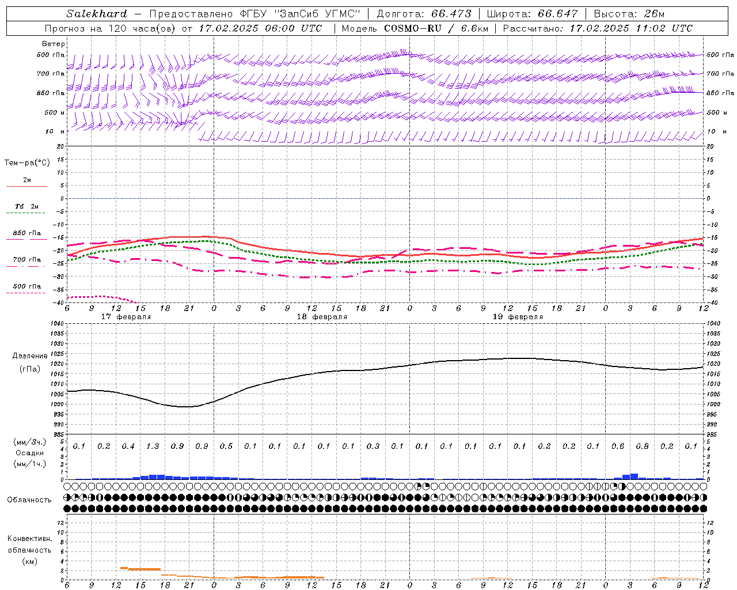Select the Тем-ра(°C) temperature panel label
The width and height of the screenshot is (737, 590).
(27, 163)
